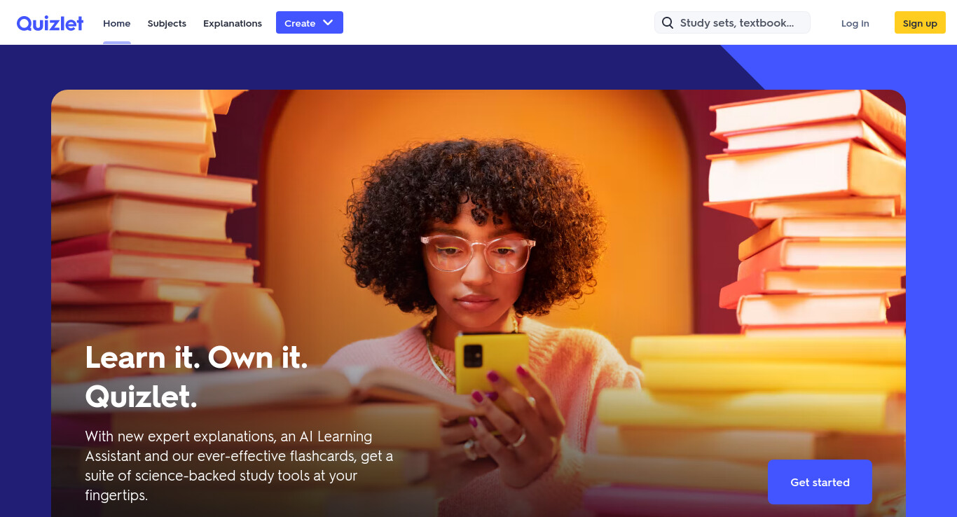Click the Get started button
This screenshot has width=957, height=517.
pyautogui.click(x=820, y=482)
